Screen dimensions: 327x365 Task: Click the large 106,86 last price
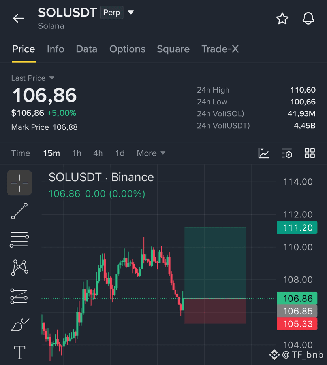pyautogui.click(x=44, y=95)
